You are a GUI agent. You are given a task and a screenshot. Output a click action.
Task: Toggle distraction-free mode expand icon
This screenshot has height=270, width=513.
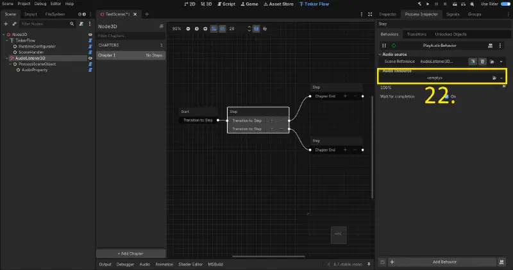(370, 14)
